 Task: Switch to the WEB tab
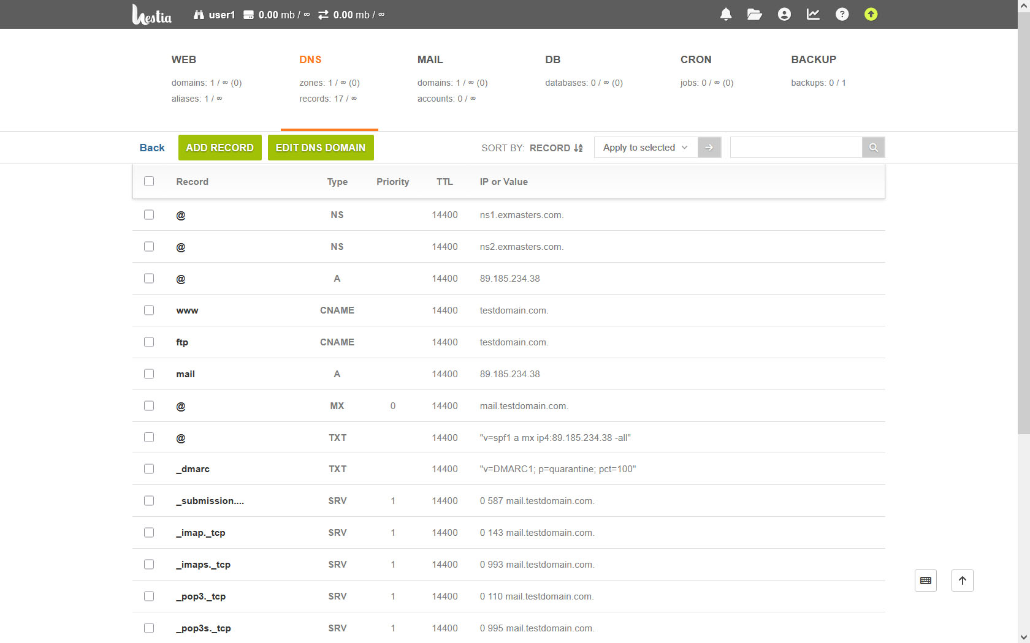184,59
